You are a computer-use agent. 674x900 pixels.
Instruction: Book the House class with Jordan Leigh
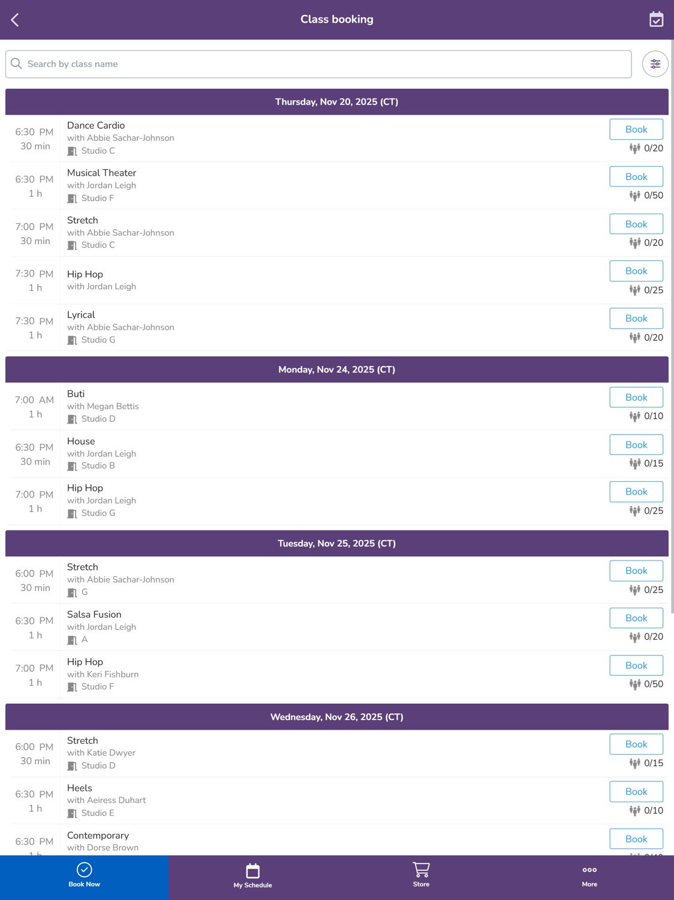tap(636, 445)
